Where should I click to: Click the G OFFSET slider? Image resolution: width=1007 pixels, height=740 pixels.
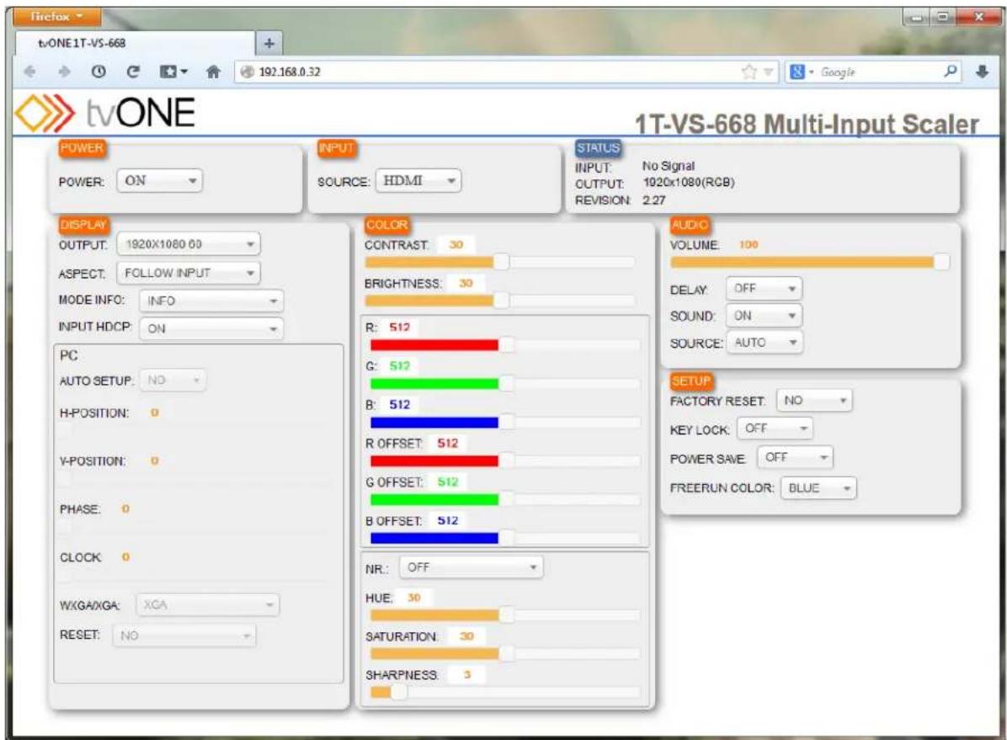(x=505, y=499)
